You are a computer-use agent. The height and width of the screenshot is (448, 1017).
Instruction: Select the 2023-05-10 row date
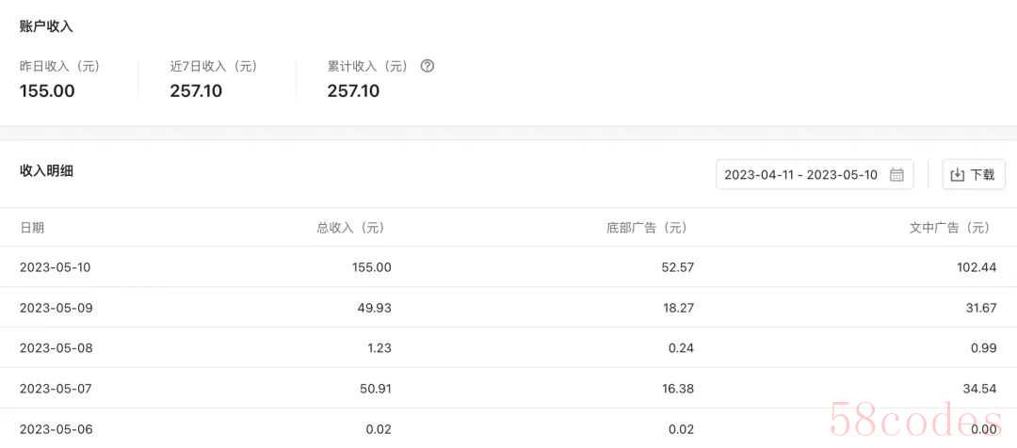coord(56,267)
